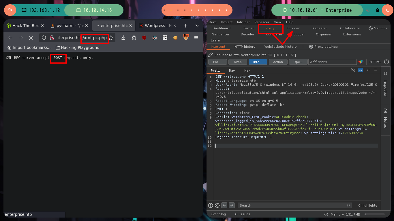394x221 pixels.
Task: Open the uBlock Origin extension icon
Action: pyautogui.click(x=144, y=38)
